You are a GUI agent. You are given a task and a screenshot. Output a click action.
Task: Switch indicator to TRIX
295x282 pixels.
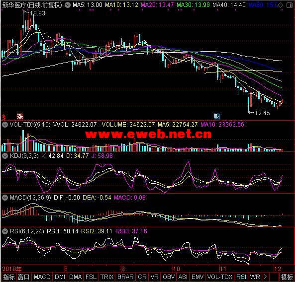point(107,277)
